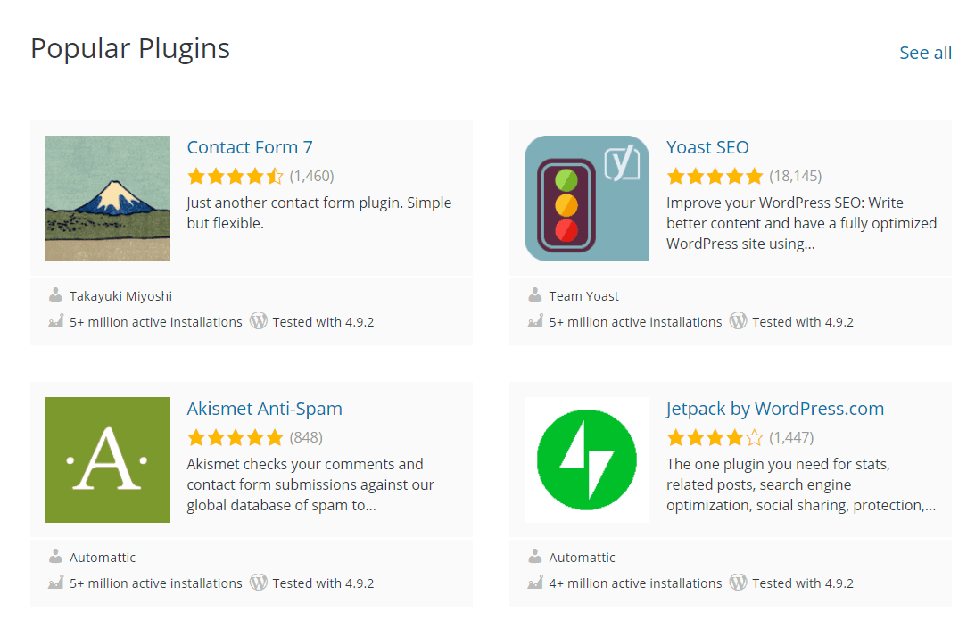967x629 pixels.
Task: Open the Akismet Anti-Spam title link
Action: (265, 409)
